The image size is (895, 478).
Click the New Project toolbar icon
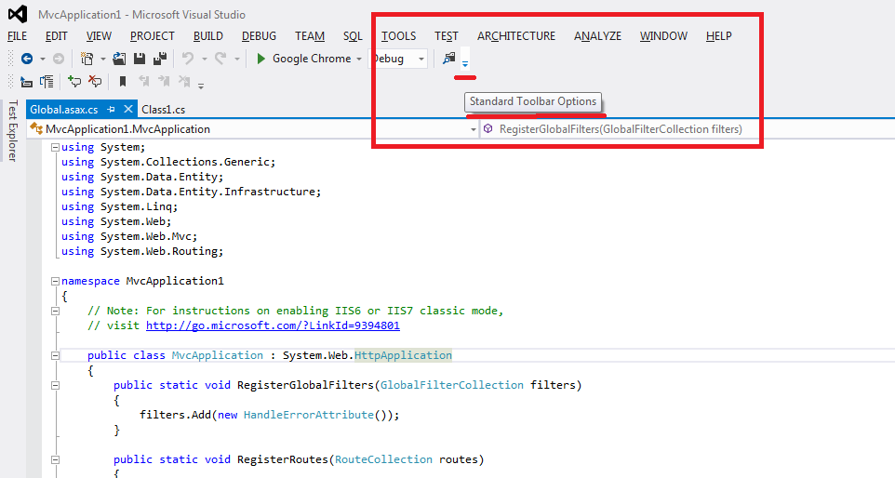pos(87,59)
